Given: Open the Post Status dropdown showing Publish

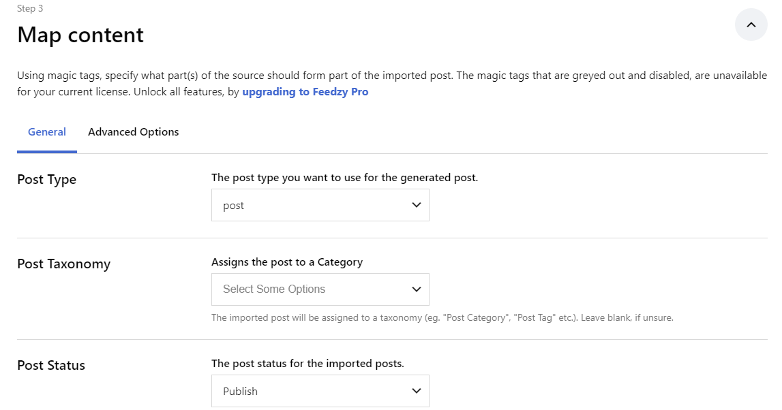Looking at the screenshot, I should [320, 391].
